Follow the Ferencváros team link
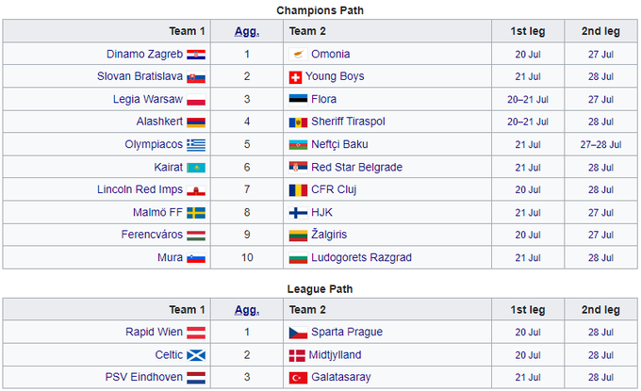Viewport: 641px width, 391px height. [x=151, y=235]
